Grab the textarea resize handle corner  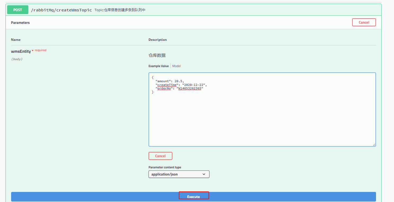point(374,145)
